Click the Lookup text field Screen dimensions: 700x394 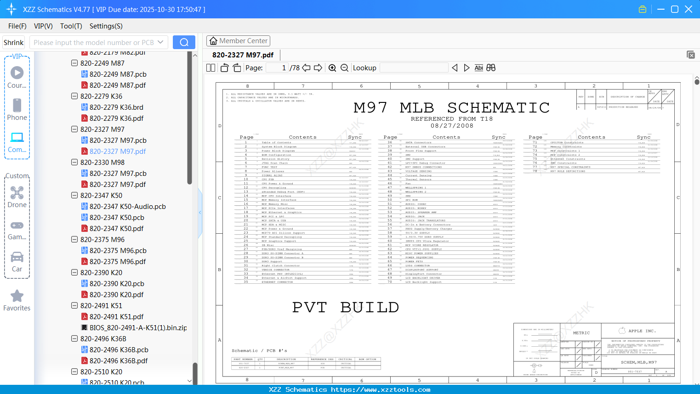(414, 68)
